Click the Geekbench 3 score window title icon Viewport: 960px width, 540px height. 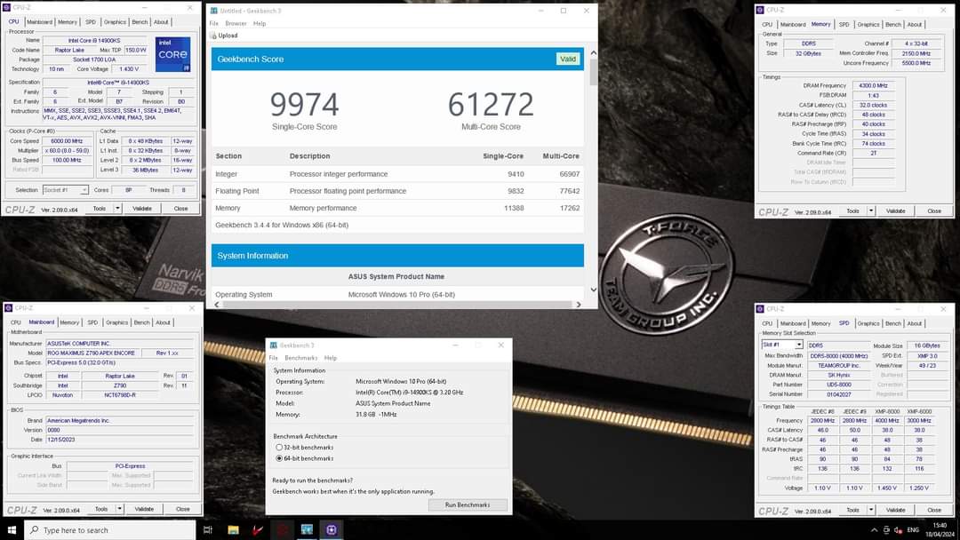click(213, 11)
